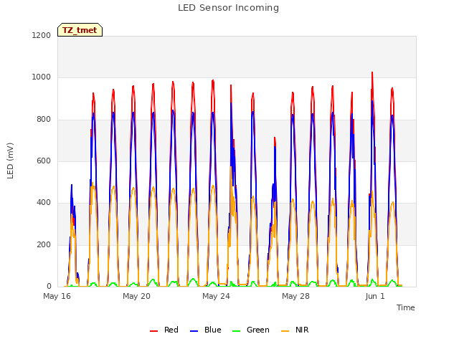Toggle the NIR series legend entry
Screen dimensions: 459x344
pos(295,330)
